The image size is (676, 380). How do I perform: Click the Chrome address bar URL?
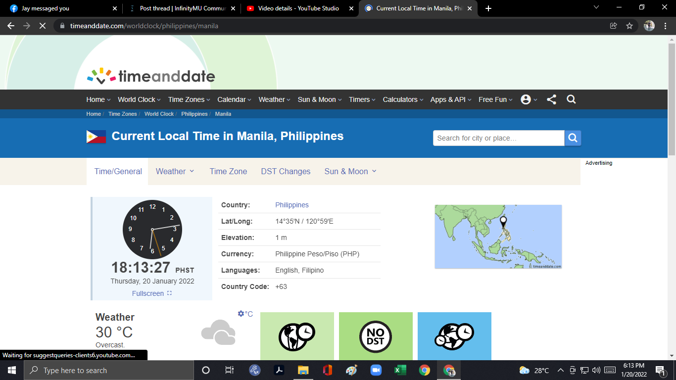(x=144, y=26)
